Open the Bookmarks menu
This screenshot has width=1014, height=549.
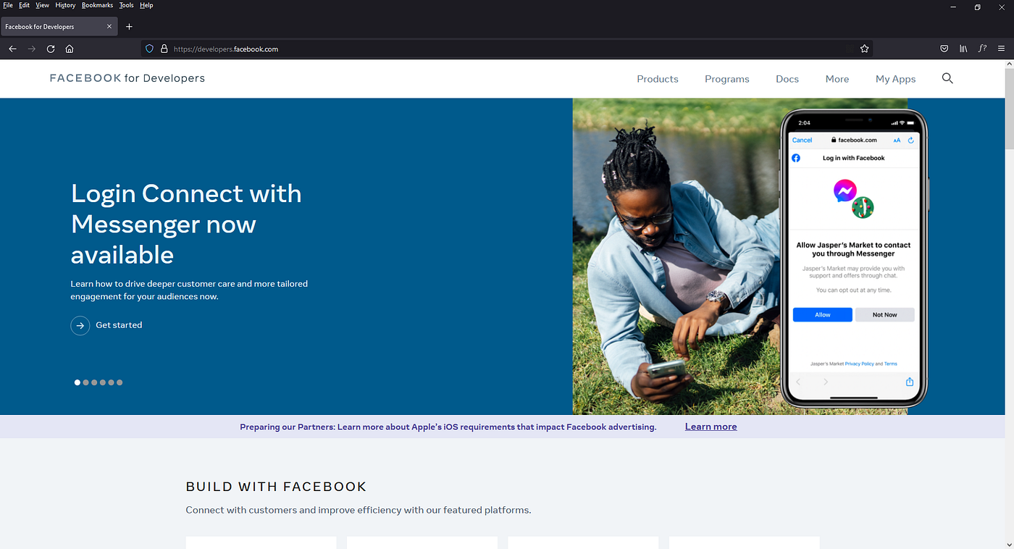[x=97, y=5]
